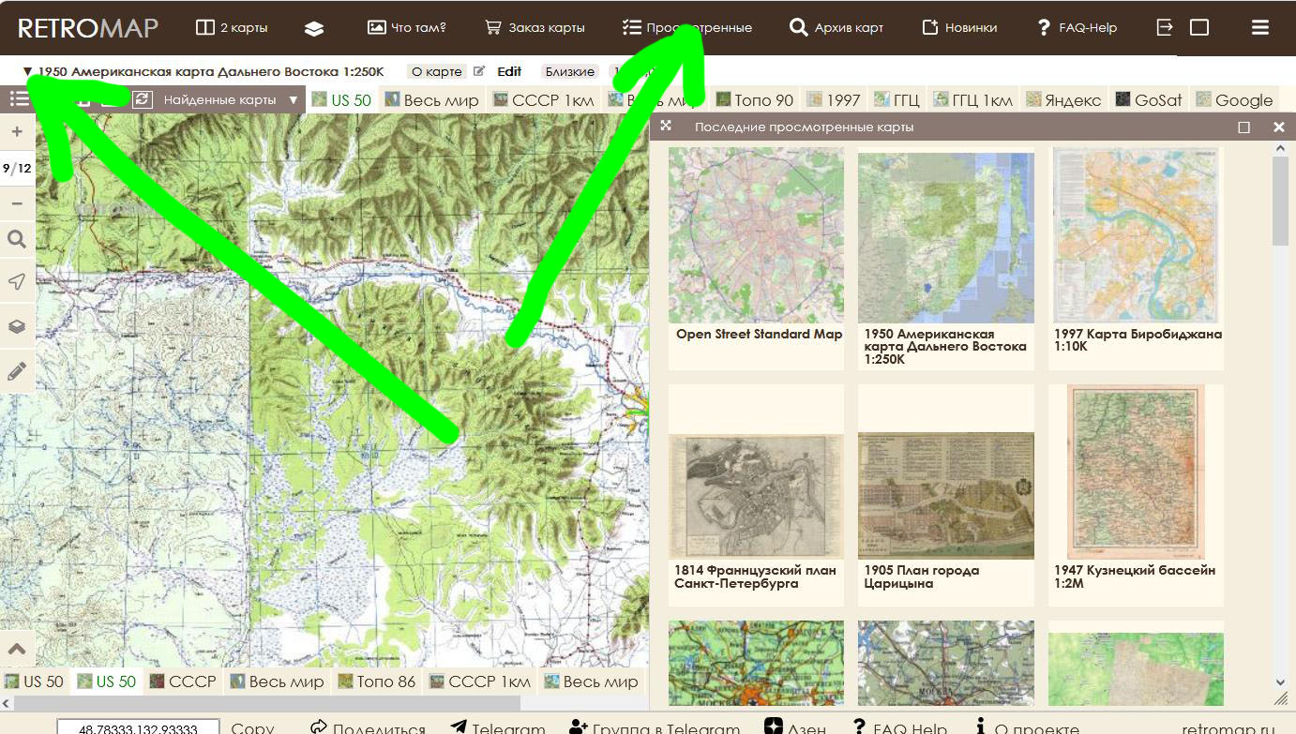
Task: Open "Архив карт" search
Action: click(836, 27)
